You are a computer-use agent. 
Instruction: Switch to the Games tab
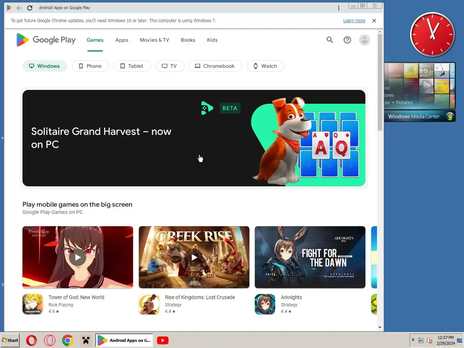tap(95, 40)
